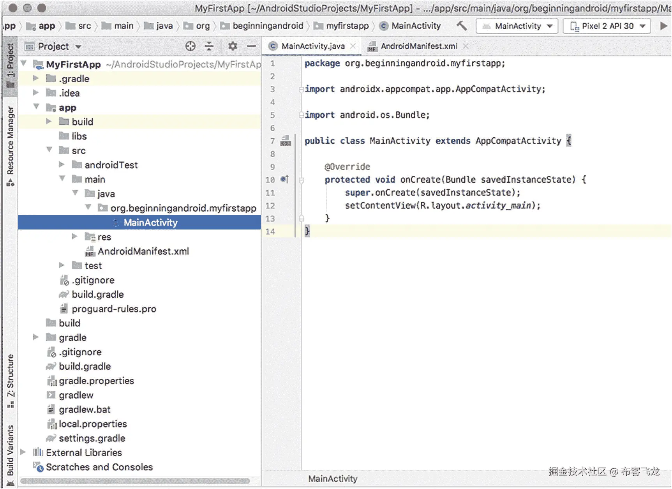Expand the test folder
This screenshot has height=489, width=672.
(x=62, y=265)
